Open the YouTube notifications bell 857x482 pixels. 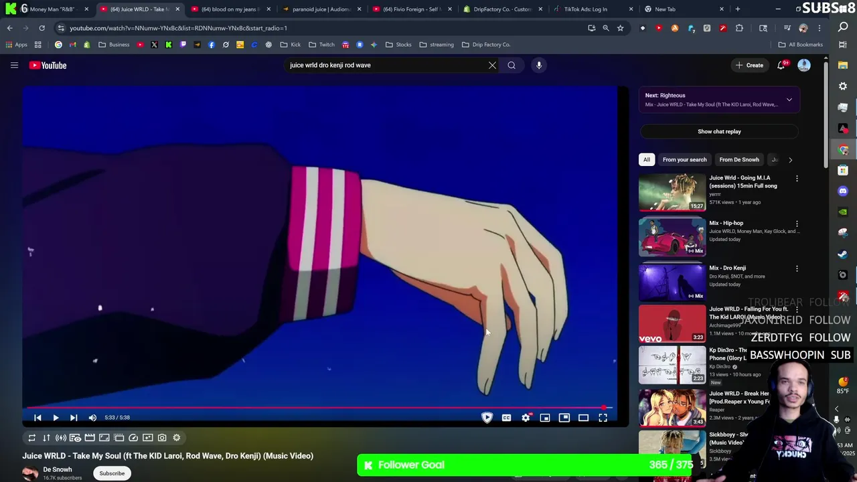pyautogui.click(x=781, y=65)
